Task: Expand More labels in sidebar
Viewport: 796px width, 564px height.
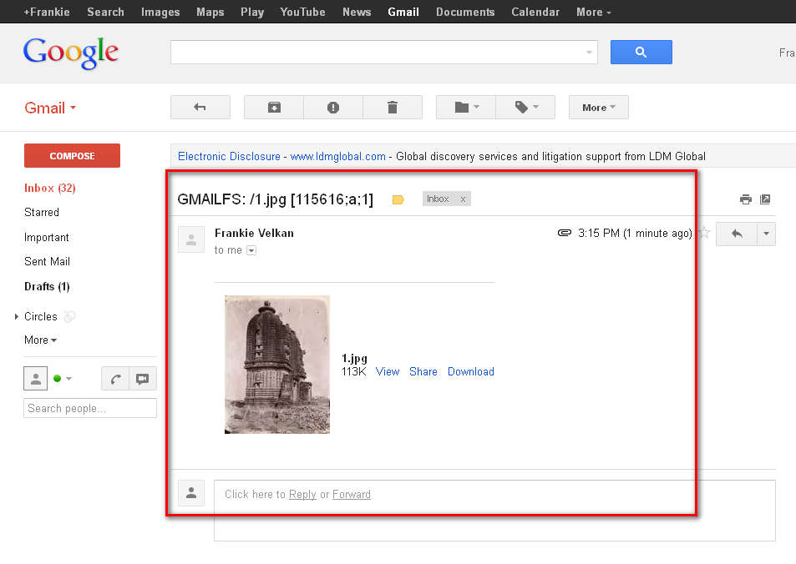Action: point(40,340)
